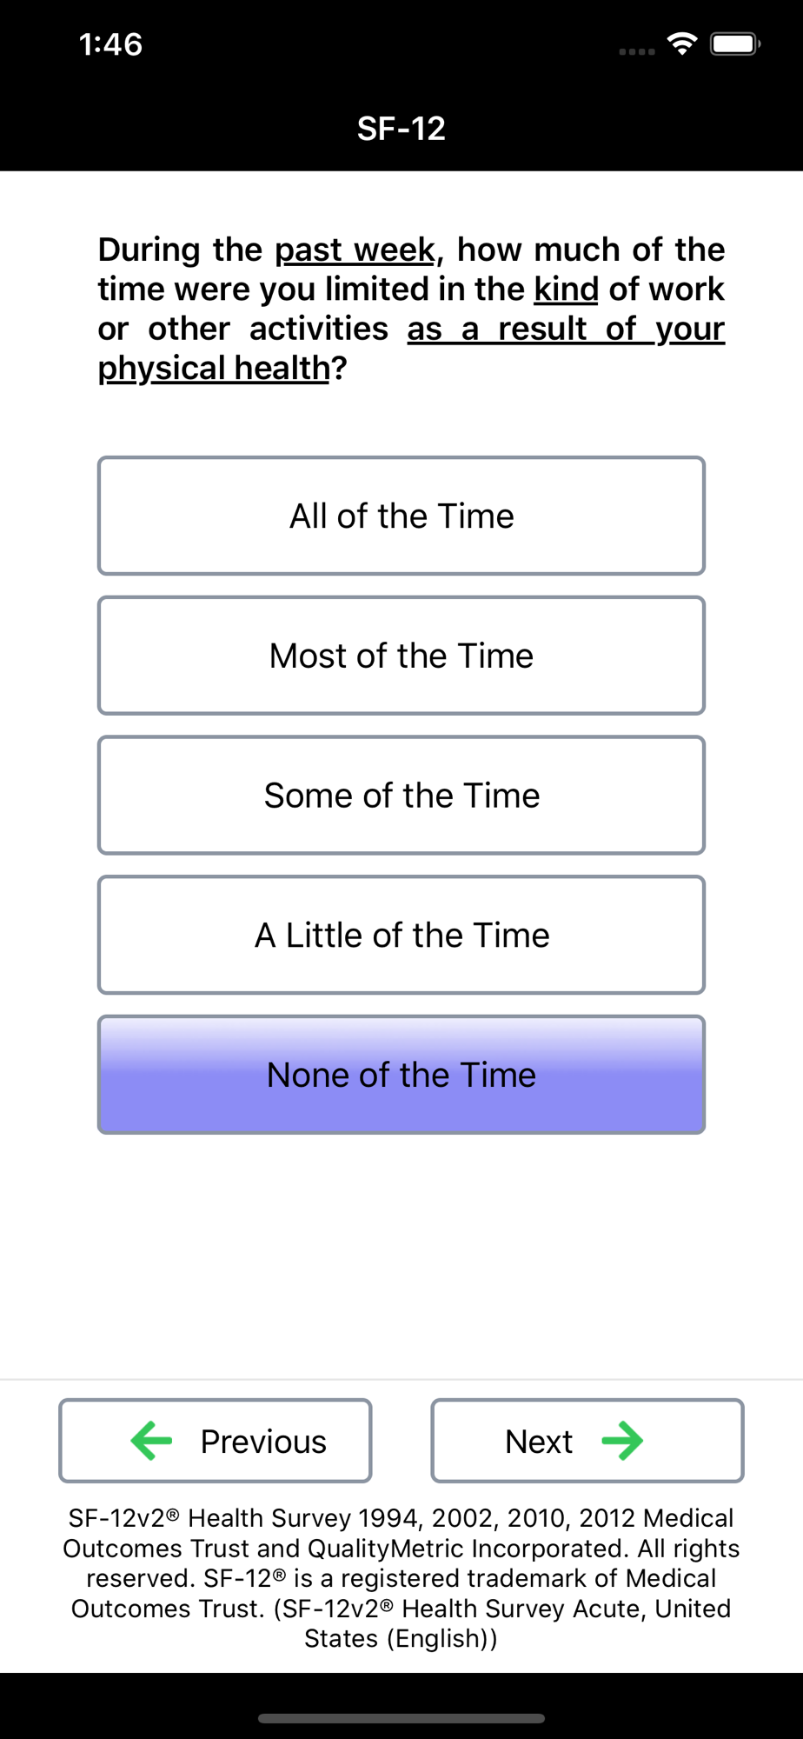
Task: Tap the battery indicator icon
Action: point(735,43)
